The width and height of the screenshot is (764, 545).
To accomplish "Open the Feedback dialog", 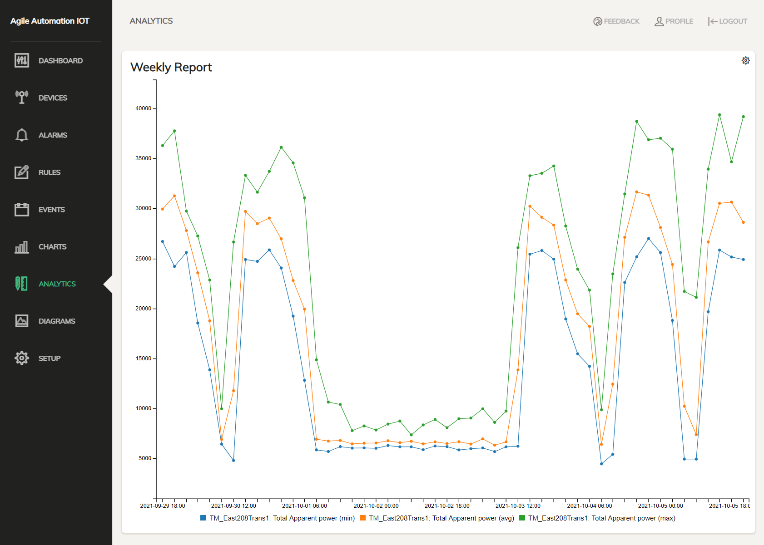I will (x=616, y=21).
